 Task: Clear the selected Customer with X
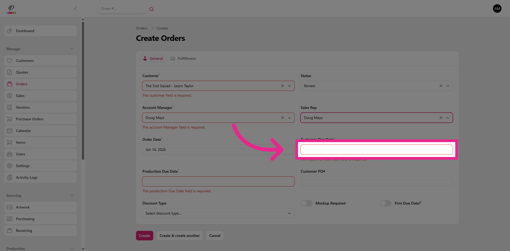[282, 86]
